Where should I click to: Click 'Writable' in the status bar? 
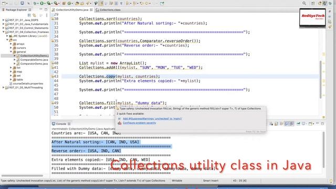(177, 181)
